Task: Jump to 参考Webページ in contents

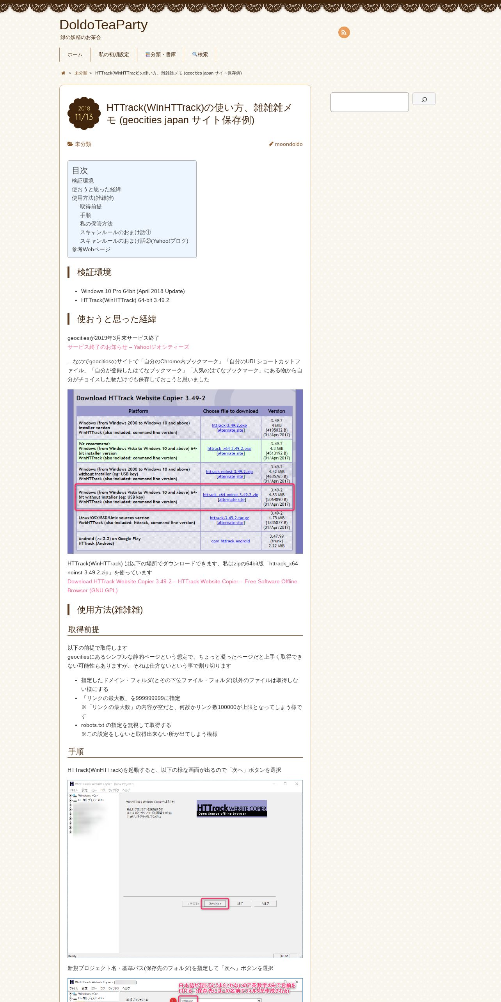Action: coord(91,249)
